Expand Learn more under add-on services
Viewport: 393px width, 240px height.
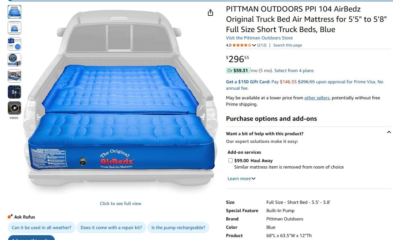point(241,178)
